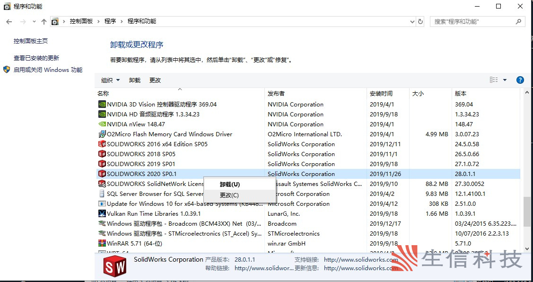Click the STMicroelectronics driver package icon

pos(102,233)
